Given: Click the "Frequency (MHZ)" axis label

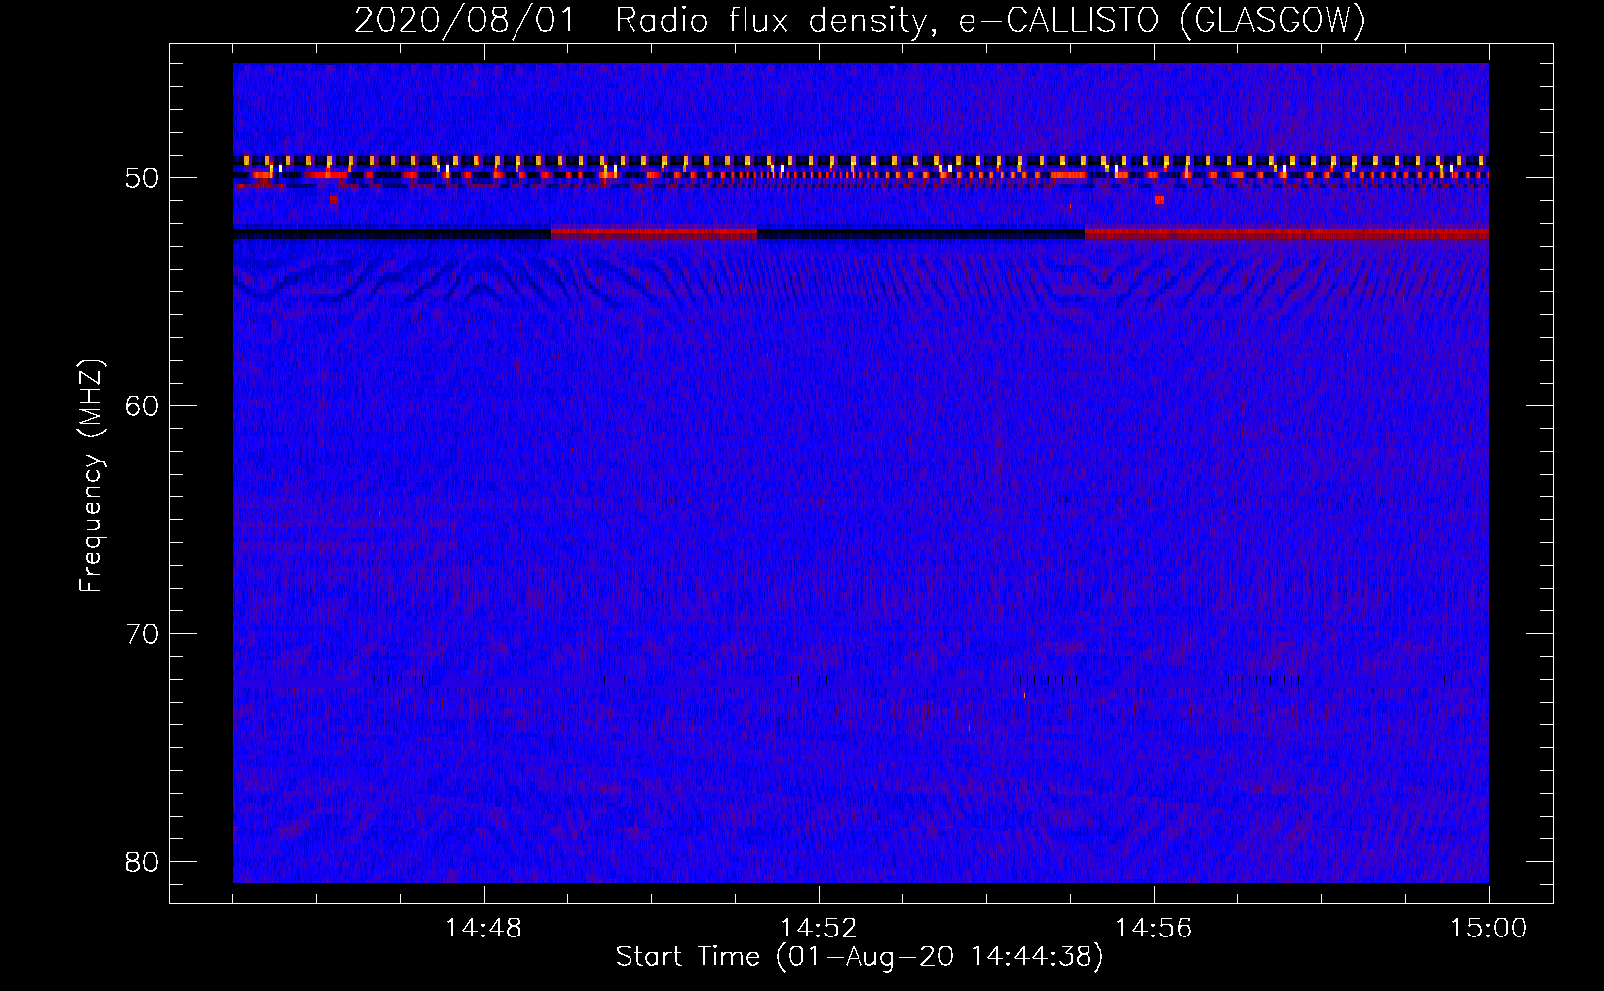Looking at the screenshot, I should (91, 476).
